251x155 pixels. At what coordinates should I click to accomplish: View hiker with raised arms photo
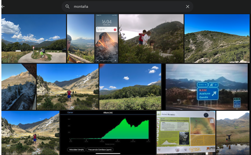pos(30,133)
